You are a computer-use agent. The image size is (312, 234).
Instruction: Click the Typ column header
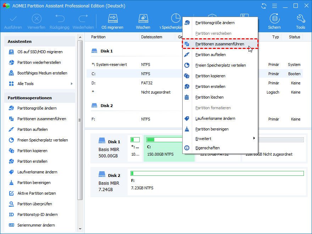[275, 37]
